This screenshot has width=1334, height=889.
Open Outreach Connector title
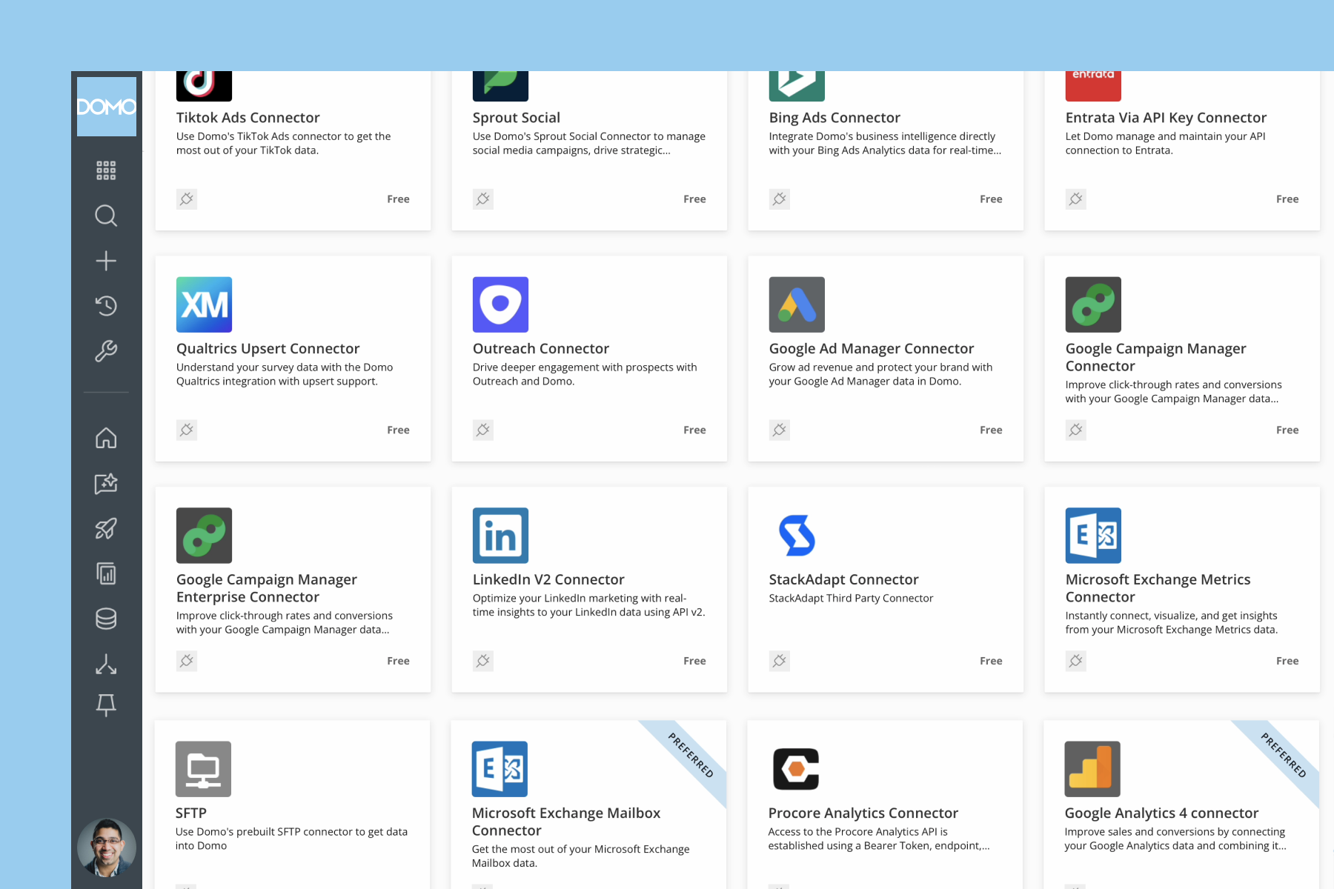(541, 348)
